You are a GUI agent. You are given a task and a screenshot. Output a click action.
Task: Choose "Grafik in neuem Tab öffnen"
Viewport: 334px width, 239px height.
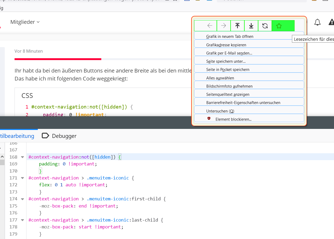coord(230,37)
